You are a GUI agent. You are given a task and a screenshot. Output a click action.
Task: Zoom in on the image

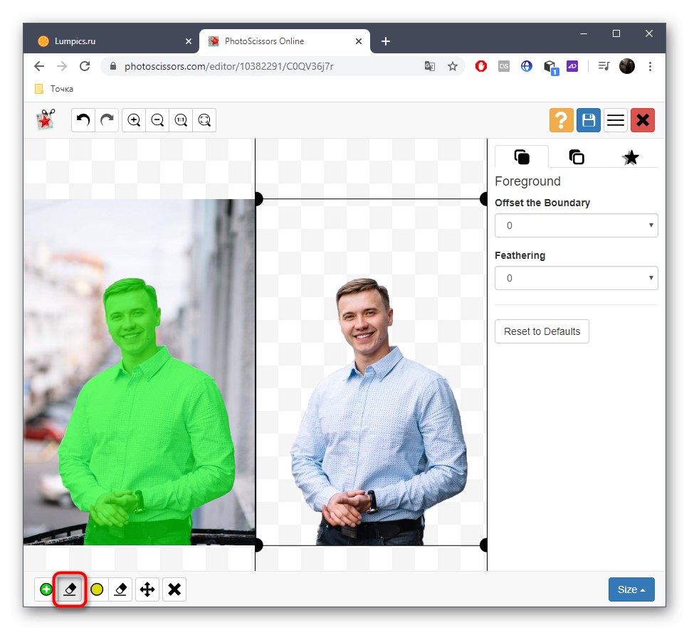pyautogui.click(x=134, y=120)
